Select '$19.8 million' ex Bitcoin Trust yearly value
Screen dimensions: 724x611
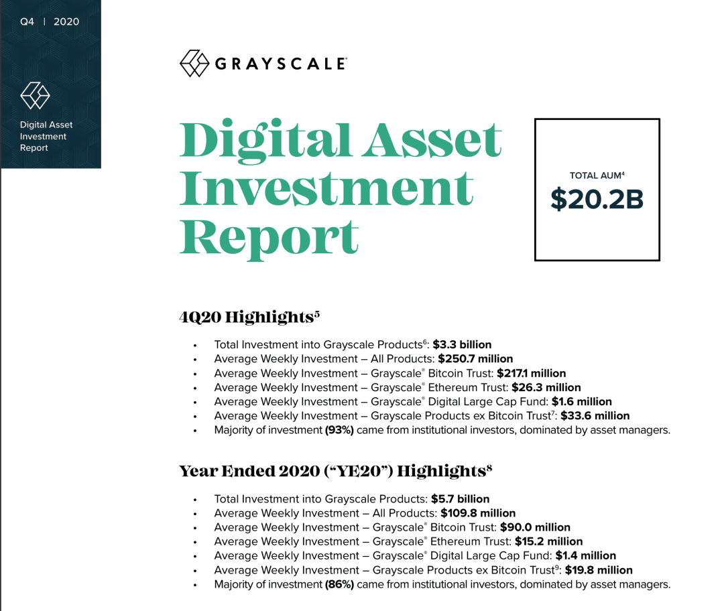click(599, 570)
